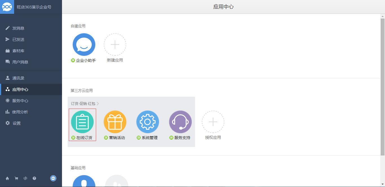Open 设置 in the sidebar
The width and height of the screenshot is (385, 187).
click(x=16, y=123)
